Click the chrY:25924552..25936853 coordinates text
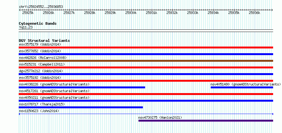 point(41,7)
